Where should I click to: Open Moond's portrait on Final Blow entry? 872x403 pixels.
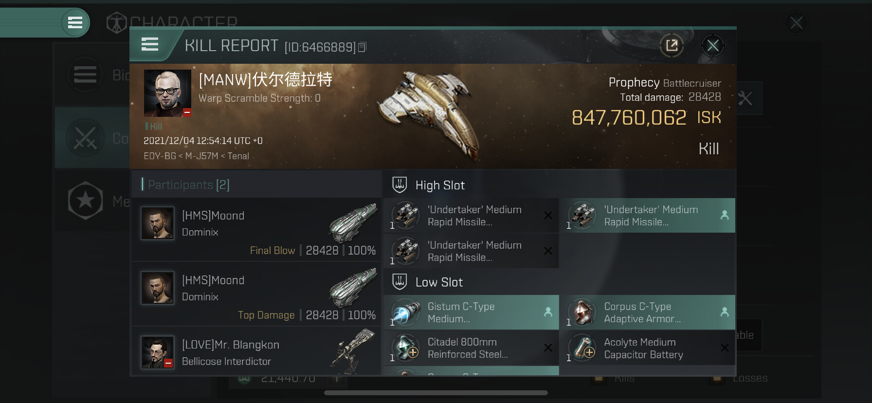pyautogui.click(x=157, y=223)
